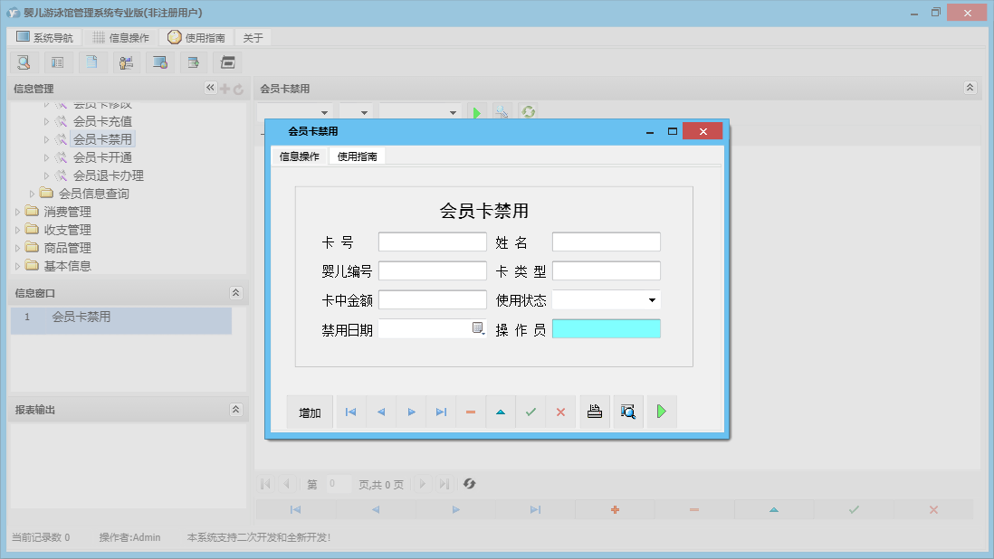Open the report list icon on the toolbar
This screenshot has height=559, width=994.
tap(58, 62)
